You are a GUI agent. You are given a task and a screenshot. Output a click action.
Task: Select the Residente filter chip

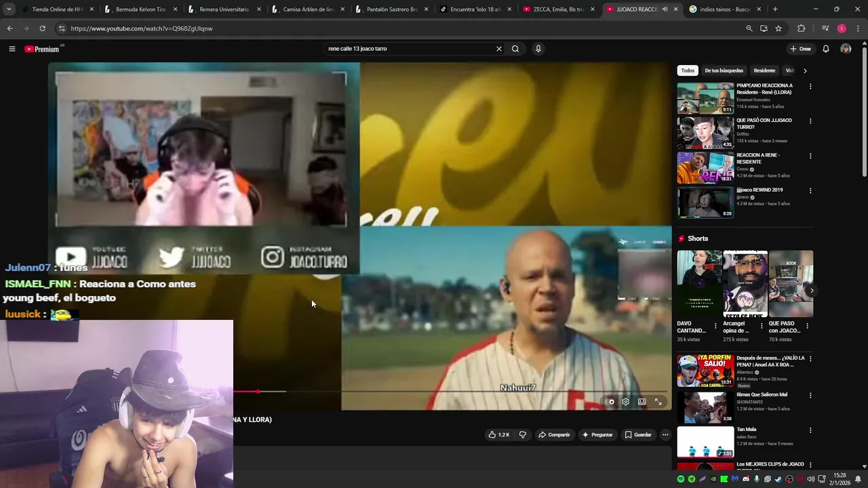pyautogui.click(x=764, y=70)
